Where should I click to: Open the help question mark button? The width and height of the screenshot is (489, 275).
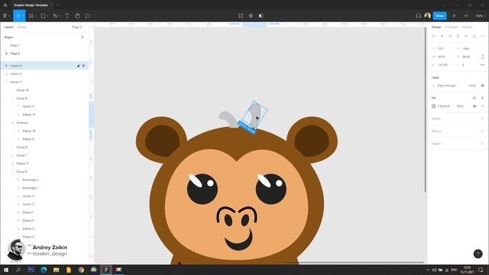coord(478,254)
